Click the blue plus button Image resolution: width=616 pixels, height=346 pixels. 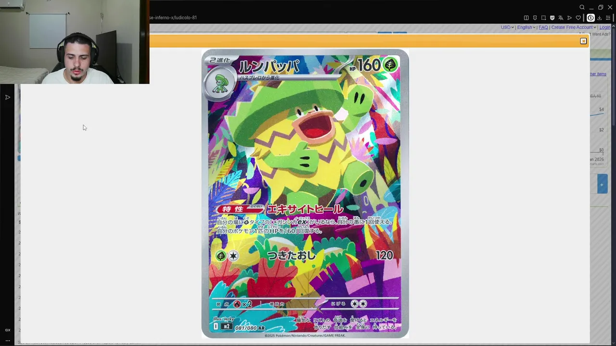click(602, 185)
